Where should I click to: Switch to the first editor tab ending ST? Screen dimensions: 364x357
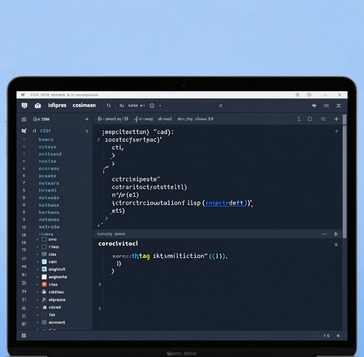tap(113, 119)
